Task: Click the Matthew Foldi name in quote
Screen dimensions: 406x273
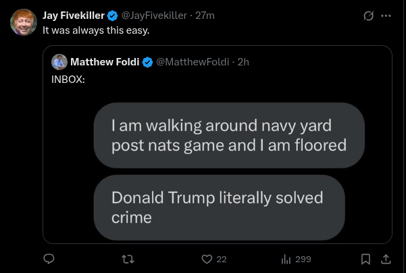Action: coord(105,62)
